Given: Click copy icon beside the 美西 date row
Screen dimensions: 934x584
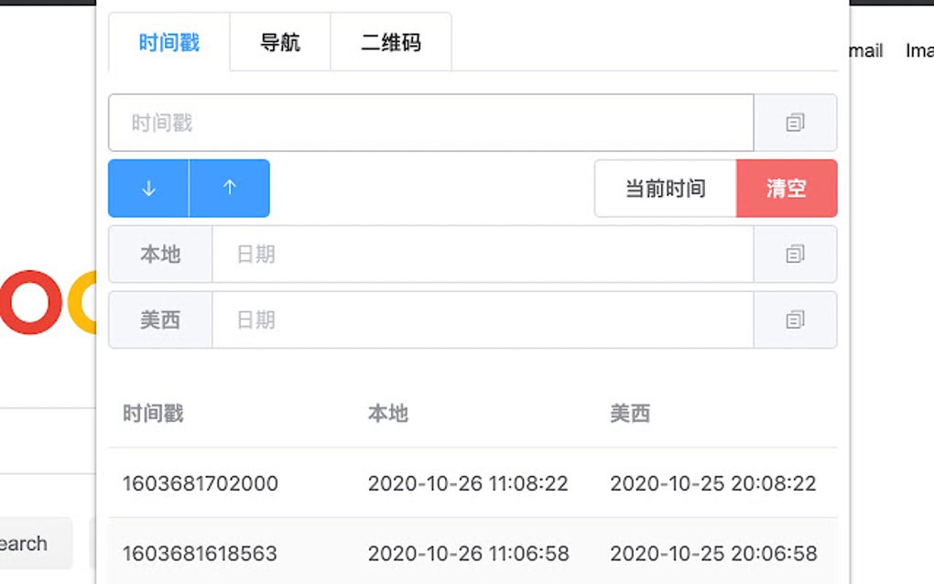Looking at the screenshot, I should (795, 319).
